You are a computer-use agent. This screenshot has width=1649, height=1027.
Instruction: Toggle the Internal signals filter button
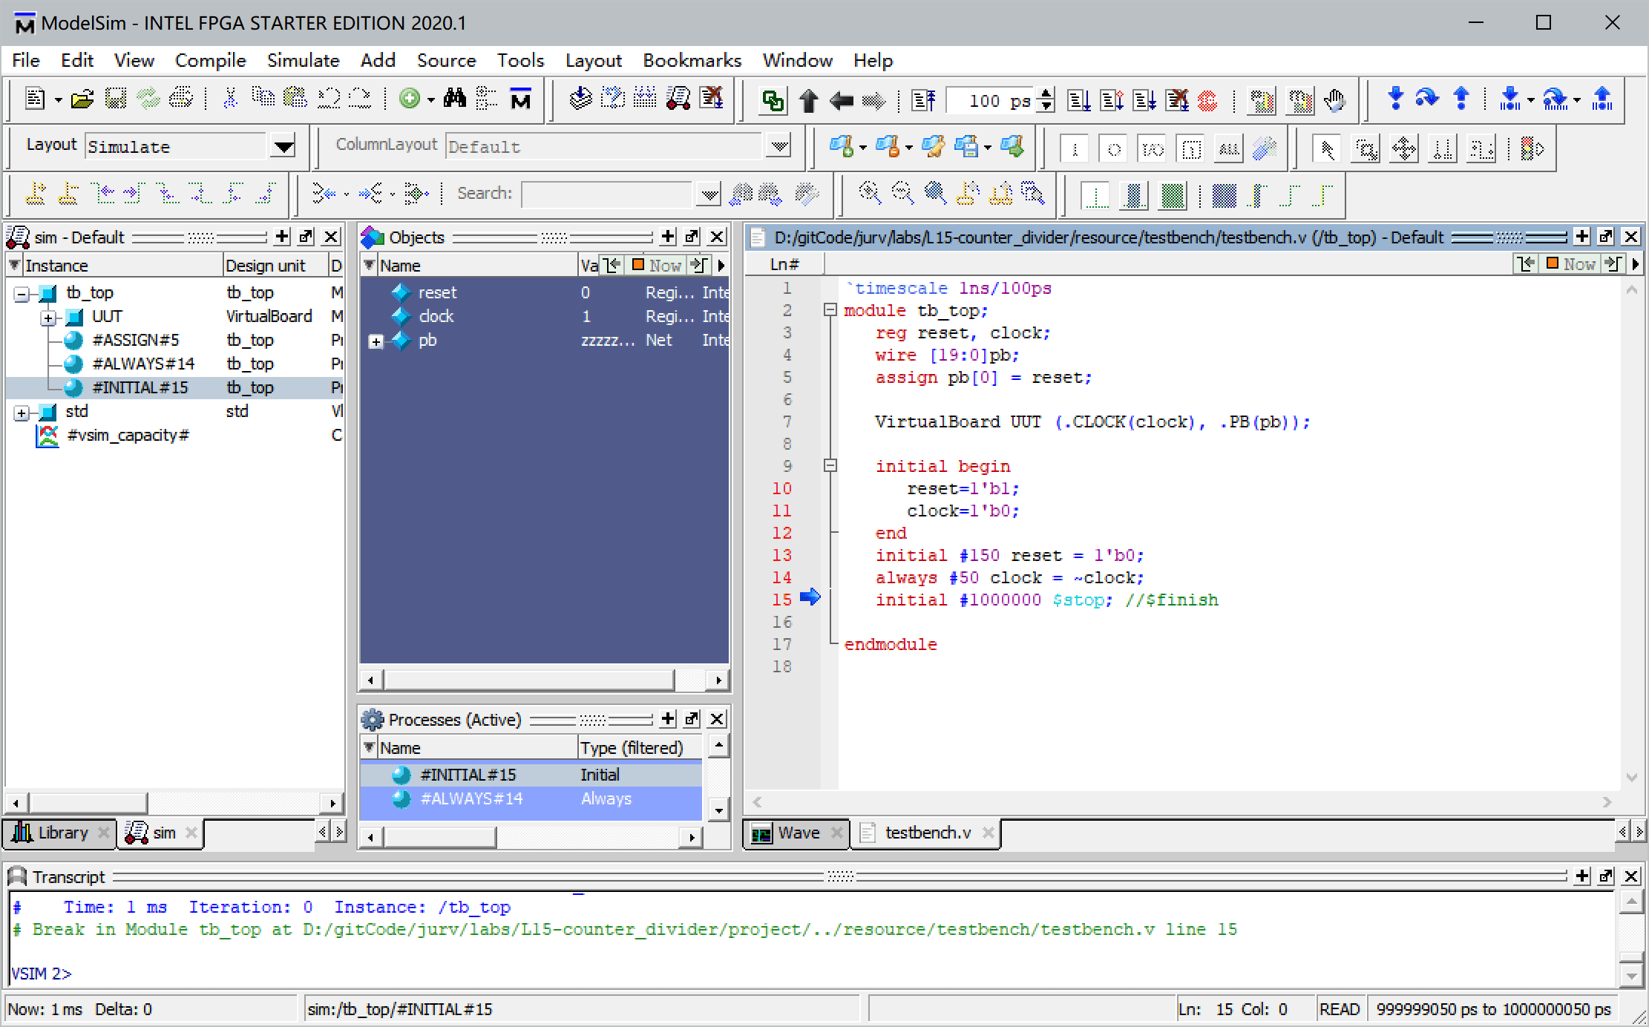tap(1190, 149)
